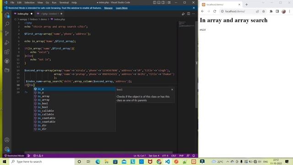
Task: Click the Manage link in the Restricted Mode banner
Action: [109, 8]
